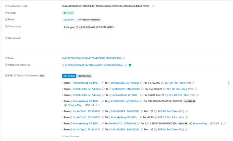Copy PancakeSwap V2: Pro- sender address in 14,702.009 row
Screen dimensions: 233x141
click(103, 83)
